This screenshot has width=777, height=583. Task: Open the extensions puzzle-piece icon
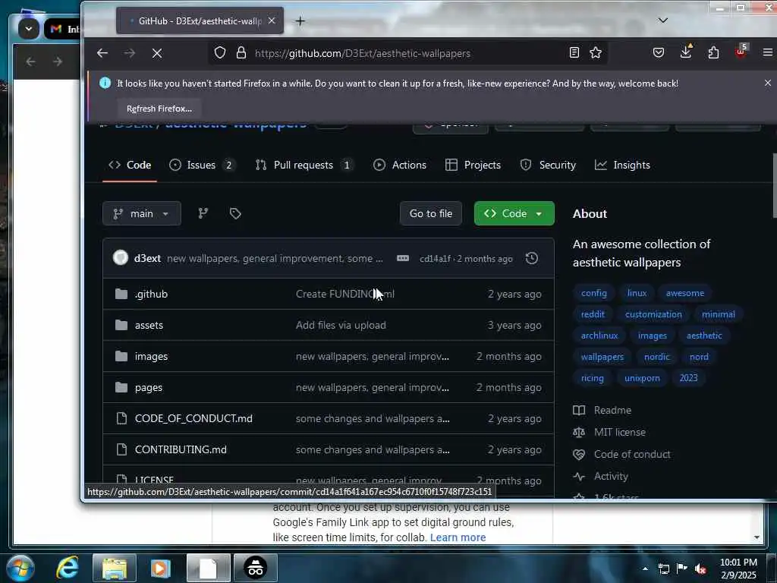(713, 52)
